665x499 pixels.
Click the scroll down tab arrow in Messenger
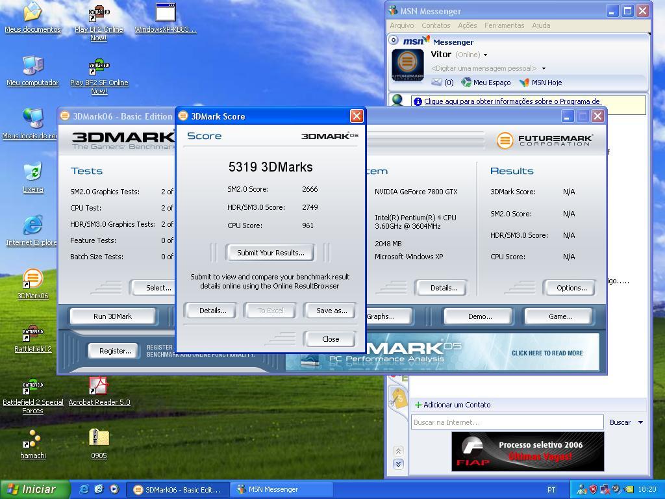pos(398,464)
